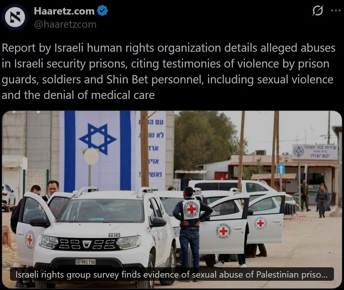
Task: Click the Red Cross logo on open car door
Action: (x=224, y=231)
